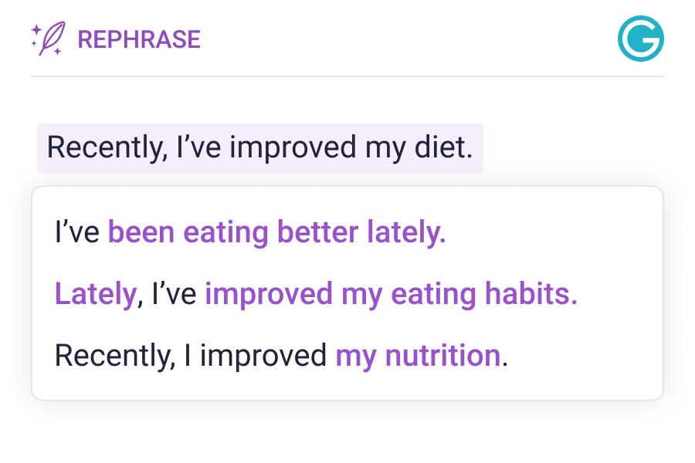
Task: Click "I've" at the start of the first suggestion
Action: pos(77,232)
